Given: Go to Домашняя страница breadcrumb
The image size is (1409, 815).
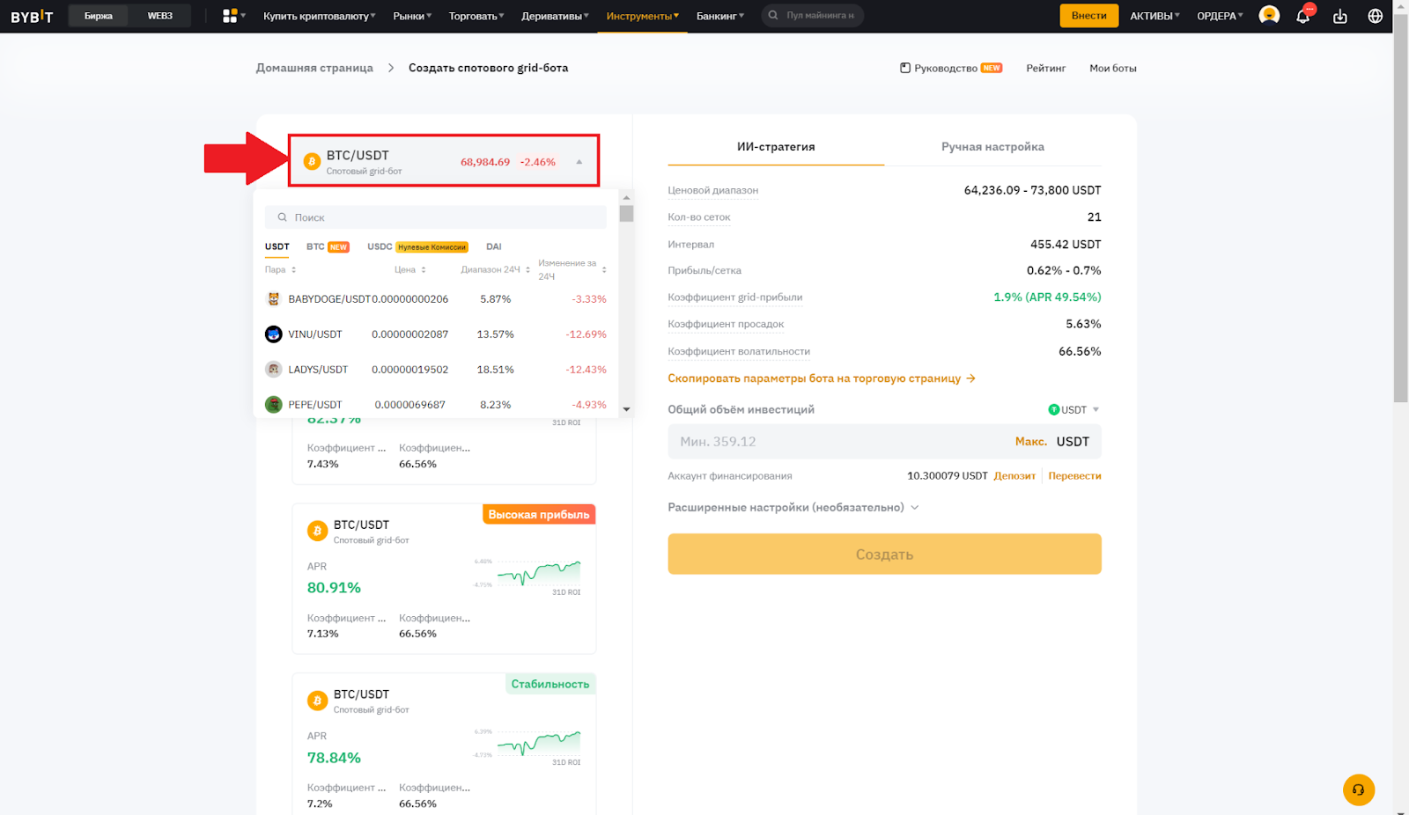Looking at the screenshot, I should tap(314, 68).
